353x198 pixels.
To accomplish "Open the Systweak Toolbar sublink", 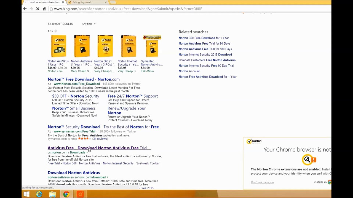I will [148, 163].
